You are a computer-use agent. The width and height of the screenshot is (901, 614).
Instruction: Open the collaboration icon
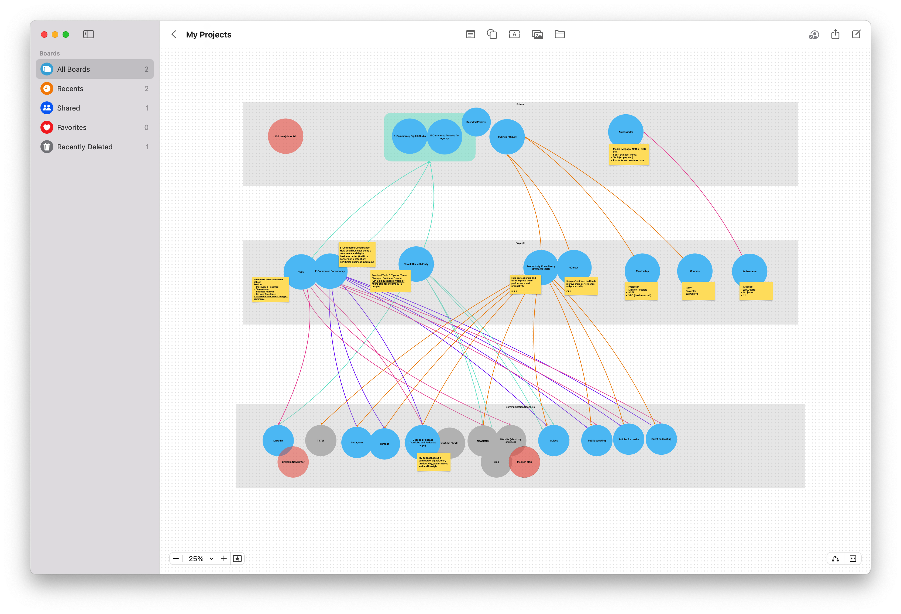813,35
